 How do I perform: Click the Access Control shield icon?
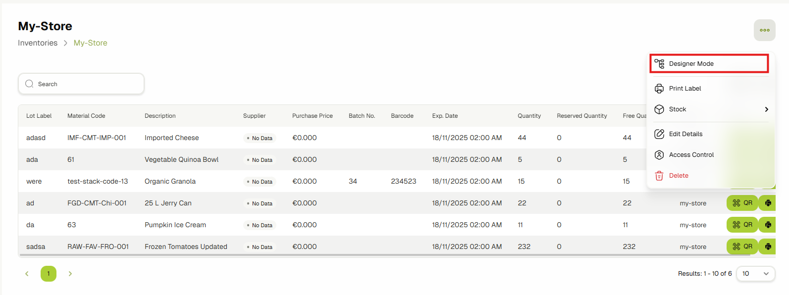(x=659, y=155)
